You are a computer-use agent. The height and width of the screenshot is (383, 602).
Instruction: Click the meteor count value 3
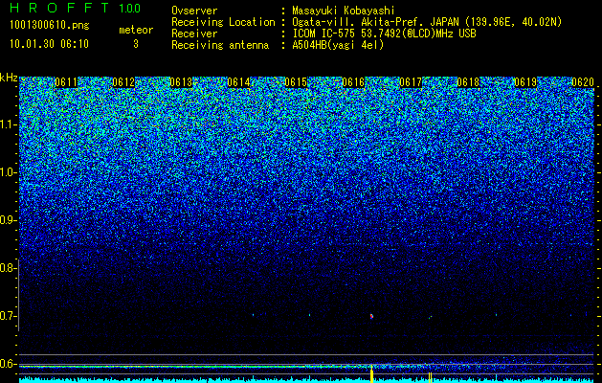pyautogui.click(x=136, y=44)
